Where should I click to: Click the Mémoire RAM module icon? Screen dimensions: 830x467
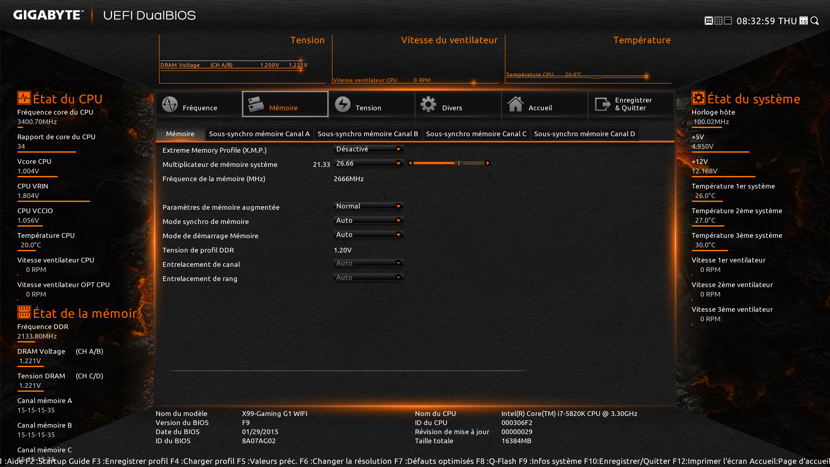(256, 104)
